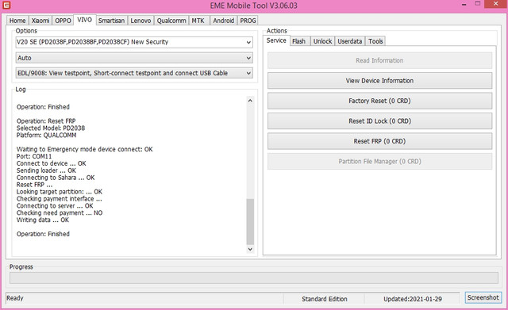This screenshot has height=310, width=508.
Task: Click 'Checking need payment ... NO' log line
Action: [x=60, y=213]
